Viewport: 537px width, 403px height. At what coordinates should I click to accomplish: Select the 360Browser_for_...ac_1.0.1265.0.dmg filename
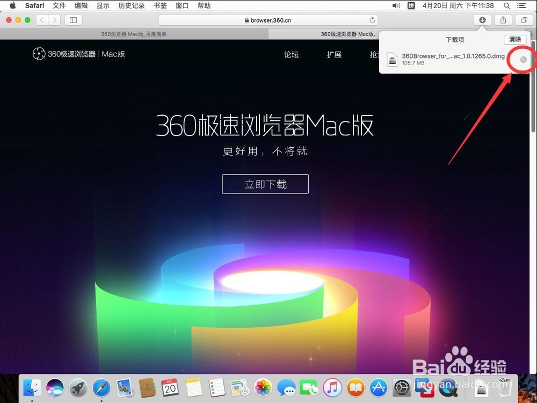453,56
